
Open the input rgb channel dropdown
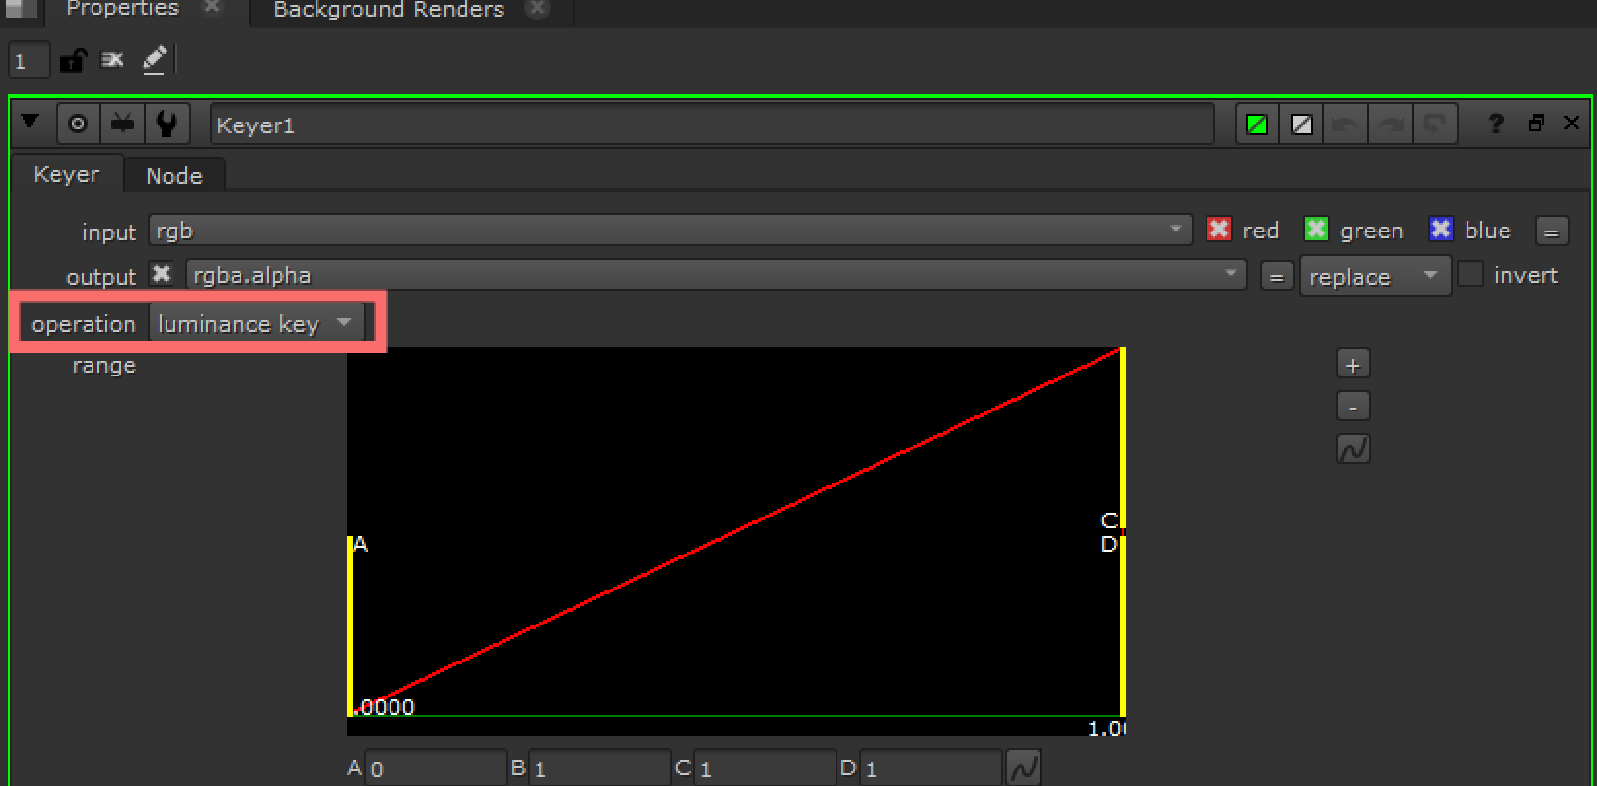670,231
